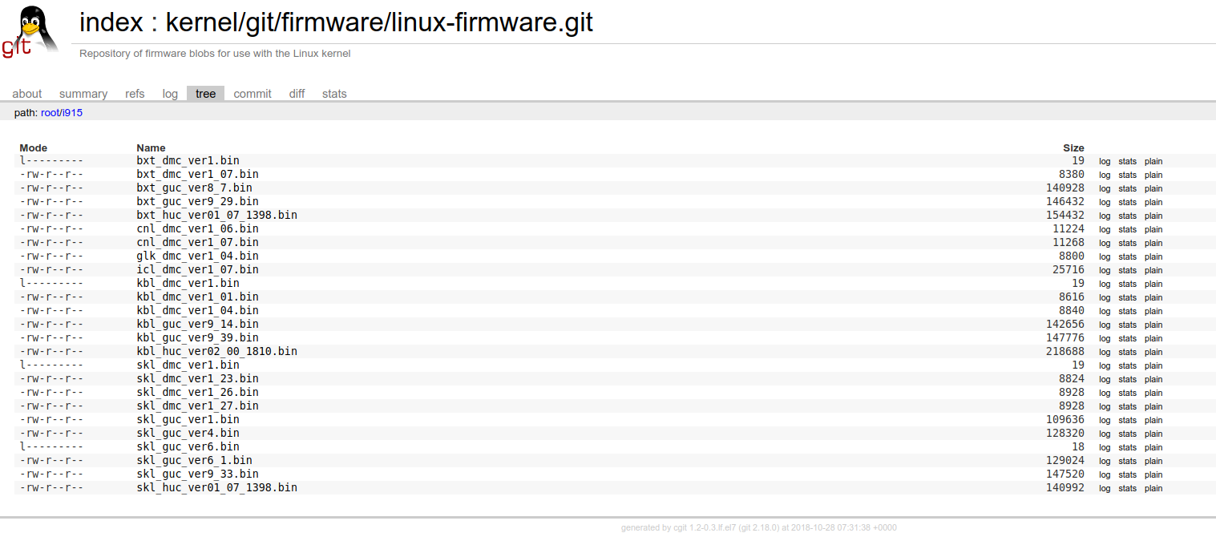The width and height of the screenshot is (1216, 545).
Task: Open the stats tab in navigation
Action: [334, 94]
